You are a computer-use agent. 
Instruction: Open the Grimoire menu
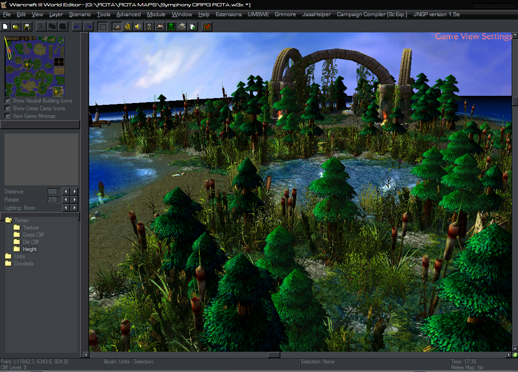pos(285,14)
